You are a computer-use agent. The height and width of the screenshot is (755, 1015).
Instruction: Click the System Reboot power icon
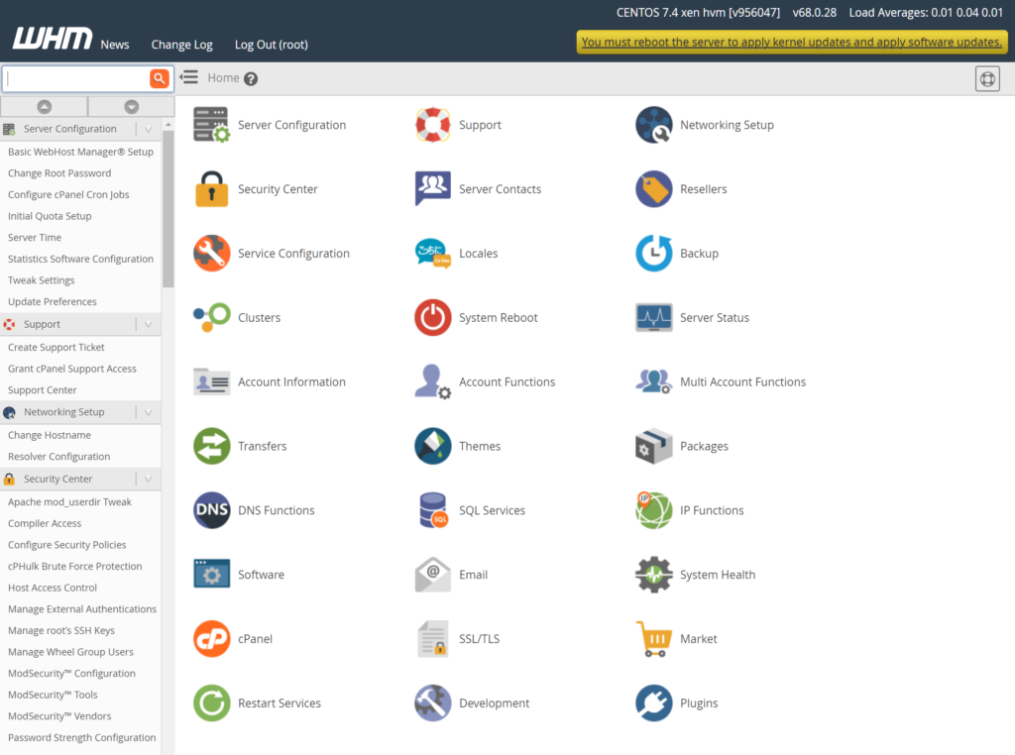[432, 318]
